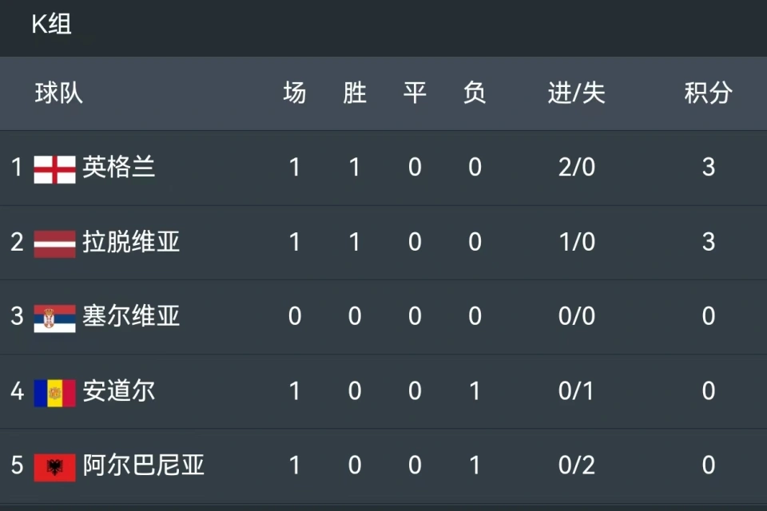767x511 pixels.
Task: Open the 英格兰 team name
Action: click(119, 167)
